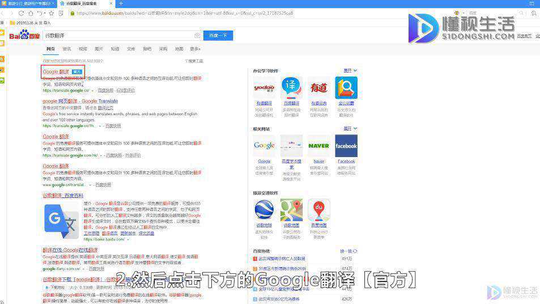Switch to the 视频 search tab
540x304 pixels.
coord(83,49)
